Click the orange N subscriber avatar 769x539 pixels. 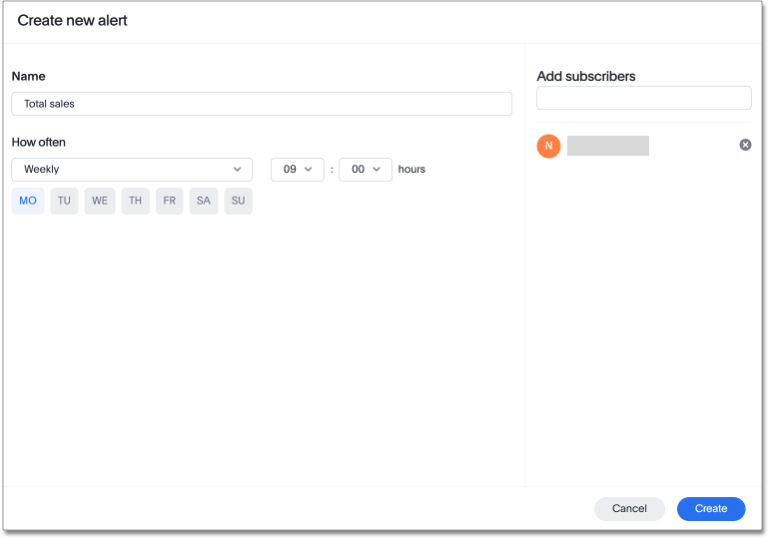(548, 146)
